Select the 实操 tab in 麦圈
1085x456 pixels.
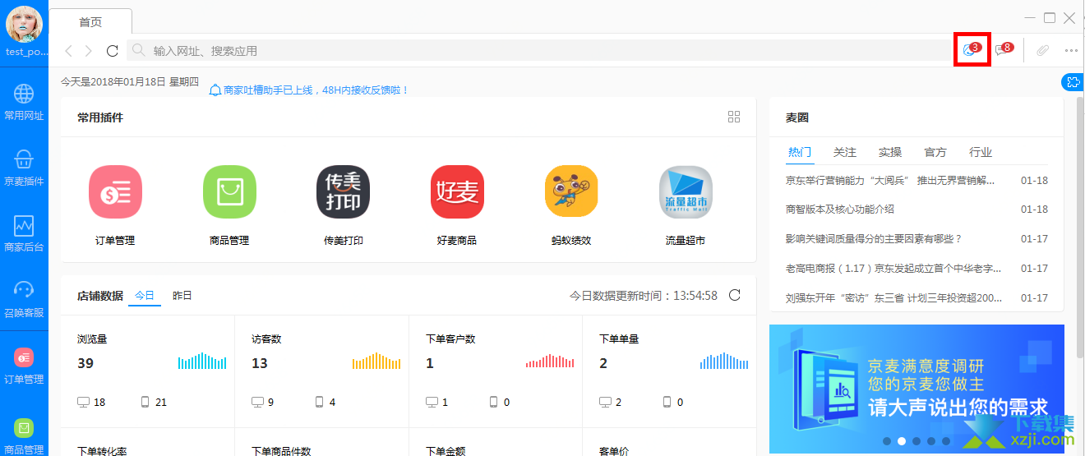pos(890,152)
